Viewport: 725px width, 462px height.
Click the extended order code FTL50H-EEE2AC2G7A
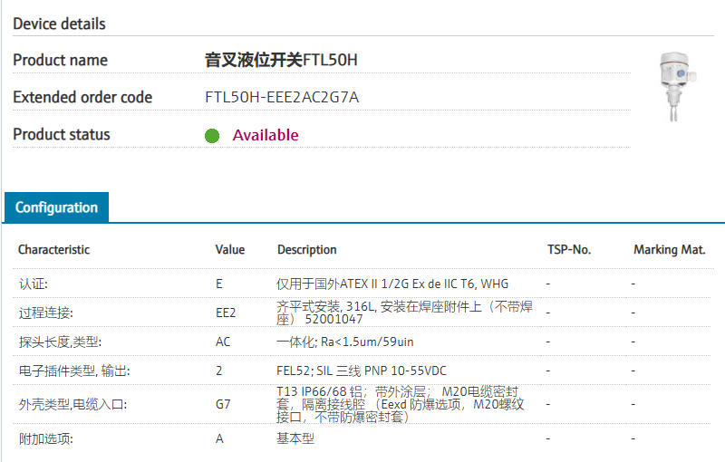click(x=282, y=97)
